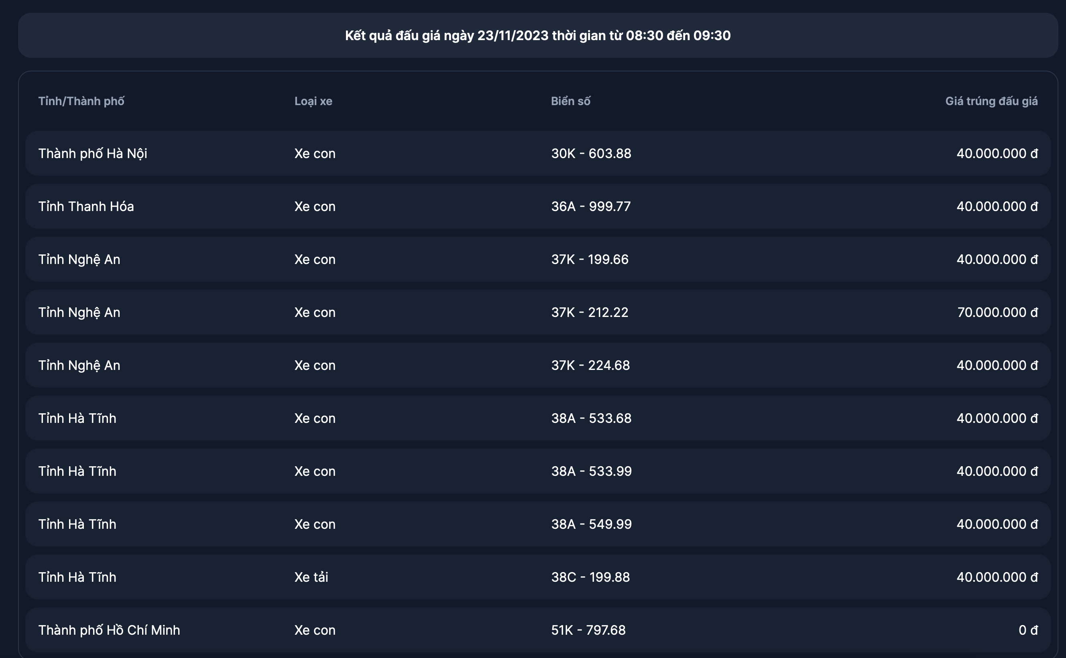Click plate number 38A - 533.99
The width and height of the screenshot is (1066, 658).
pyautogui.click(x=591, y=471)
